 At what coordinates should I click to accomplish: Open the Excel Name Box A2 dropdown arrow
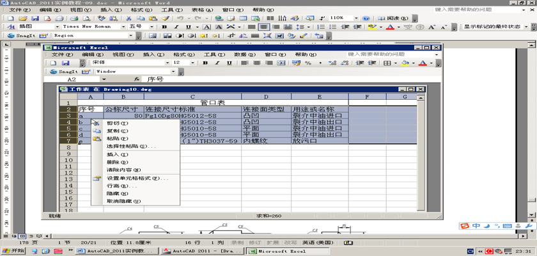tap(104, 79)
